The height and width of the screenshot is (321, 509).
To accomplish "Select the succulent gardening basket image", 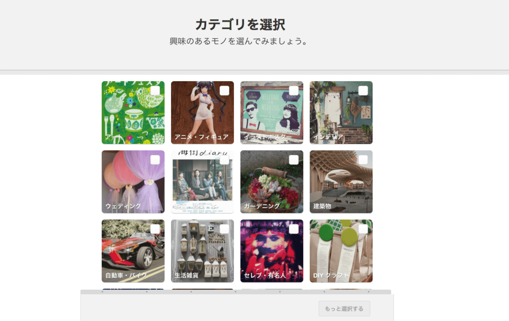I will click(272, 182).
